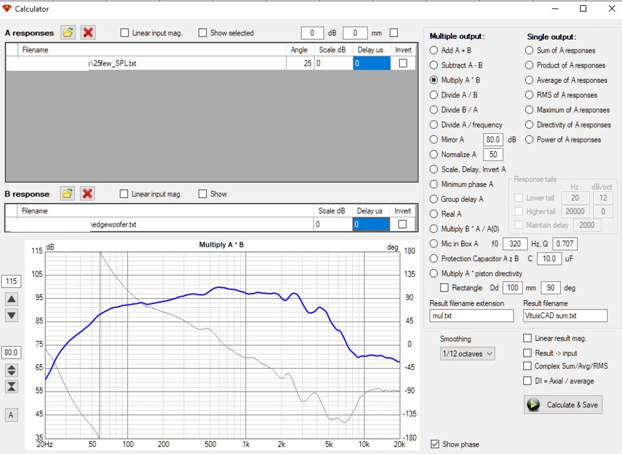Click Result filename field VituixCAD sum.txt
The width and height of the screenshot is (622, 454).
click(x=565, y=316)
